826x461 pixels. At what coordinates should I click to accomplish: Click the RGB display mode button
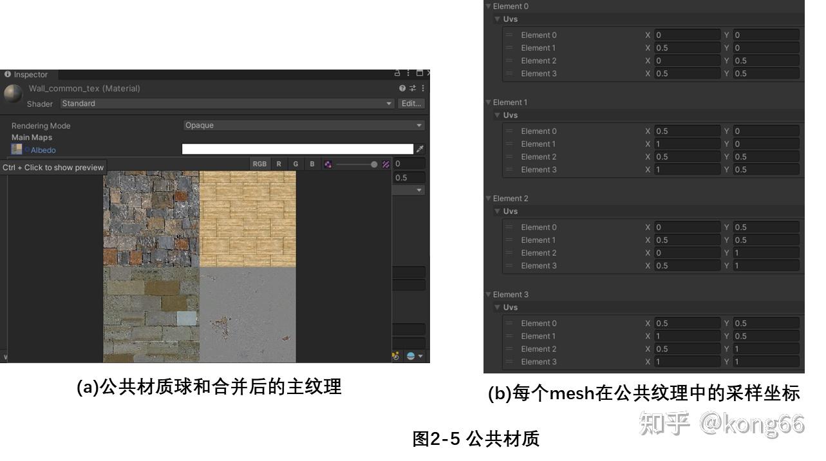coord(259,164)
